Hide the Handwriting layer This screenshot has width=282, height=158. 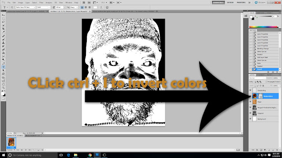point(251,90)
